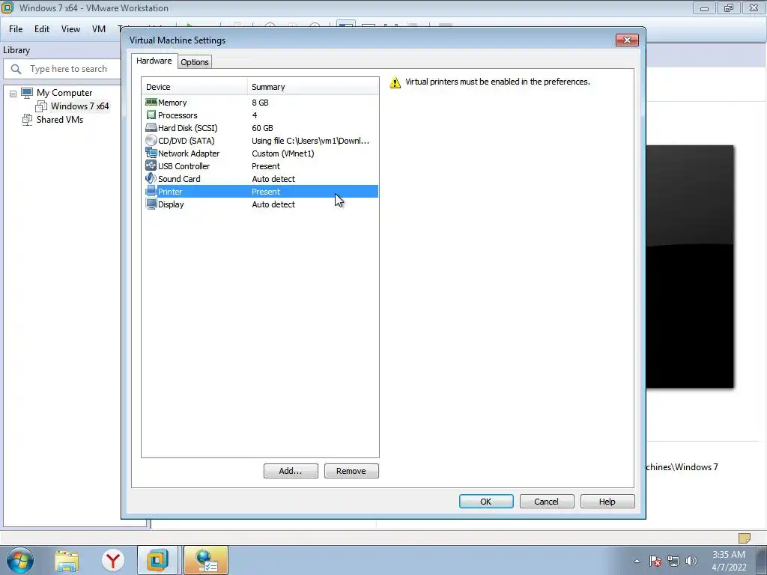Click the VMware Workstation taskbar icon
This screenshot has height=575, width=767.
click(x=157, y=560)
